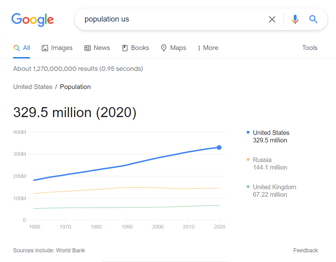Toggle the United Kingdom series legend dot
The image size is (336, 262).
click(x=248, y=187)
